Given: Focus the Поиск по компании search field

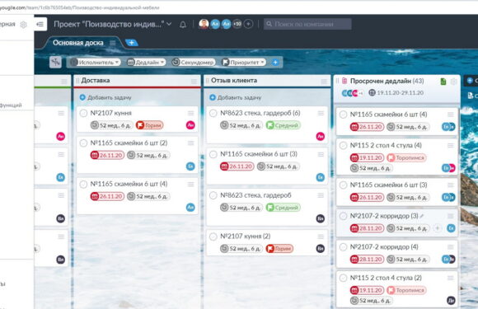Looking at the screenshot, I should tap(307, 24).
